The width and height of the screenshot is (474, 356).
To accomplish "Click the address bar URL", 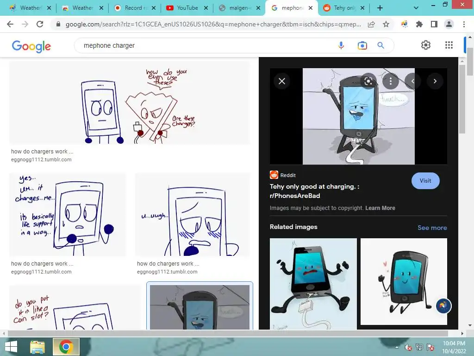I will coord(213,24).
